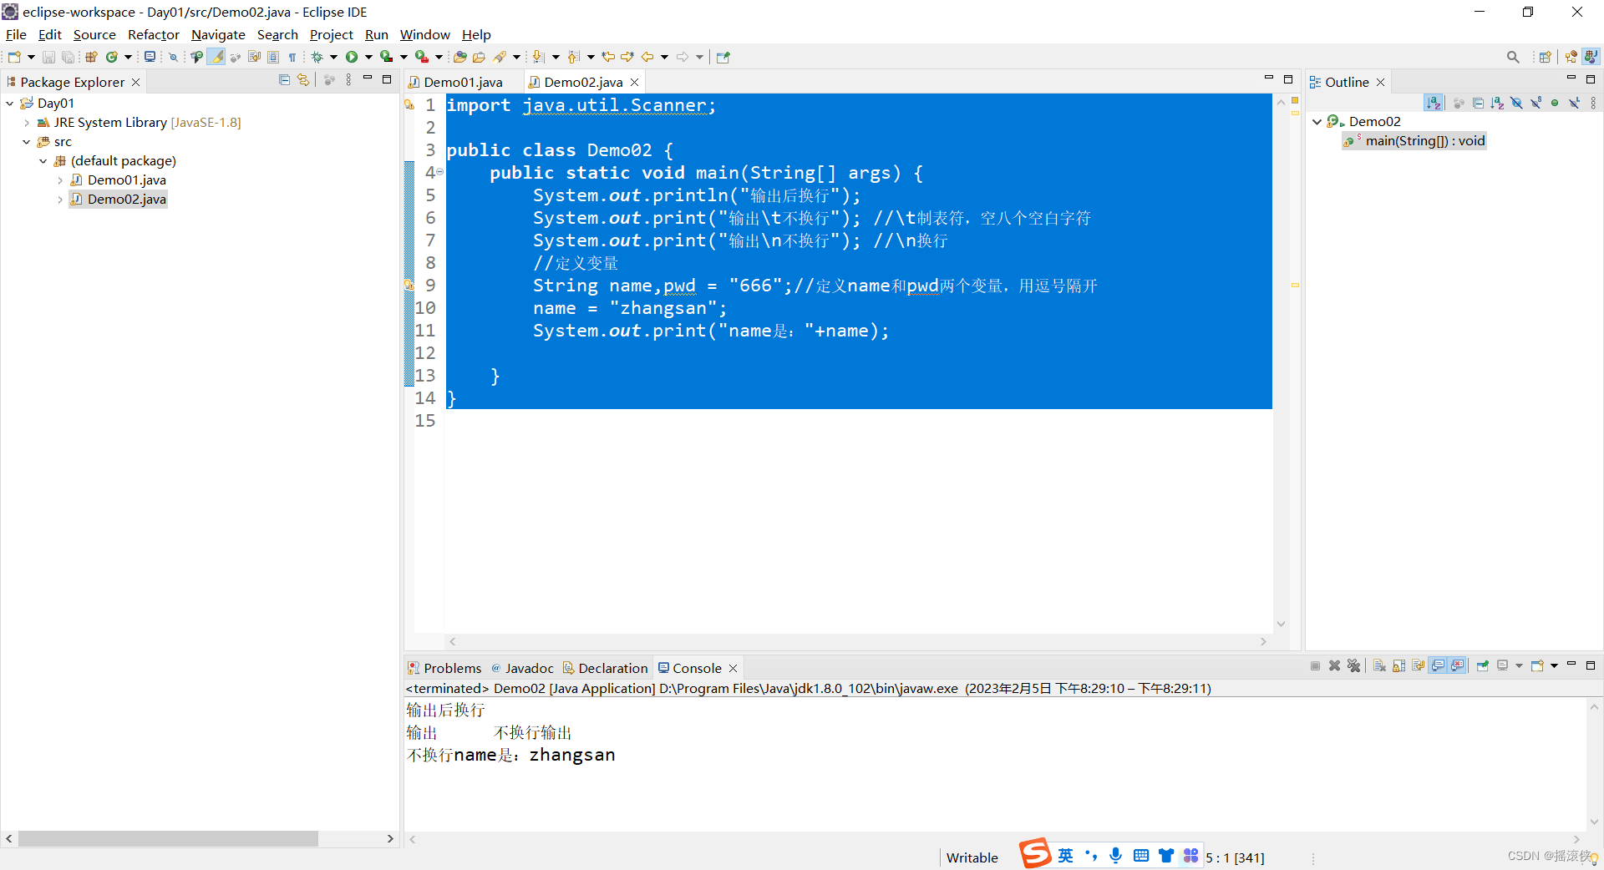The height and width of the screenshot is (870, 1604).
Task: Click the Save icon in the toolbar
Action: click(x=48, y=57)
